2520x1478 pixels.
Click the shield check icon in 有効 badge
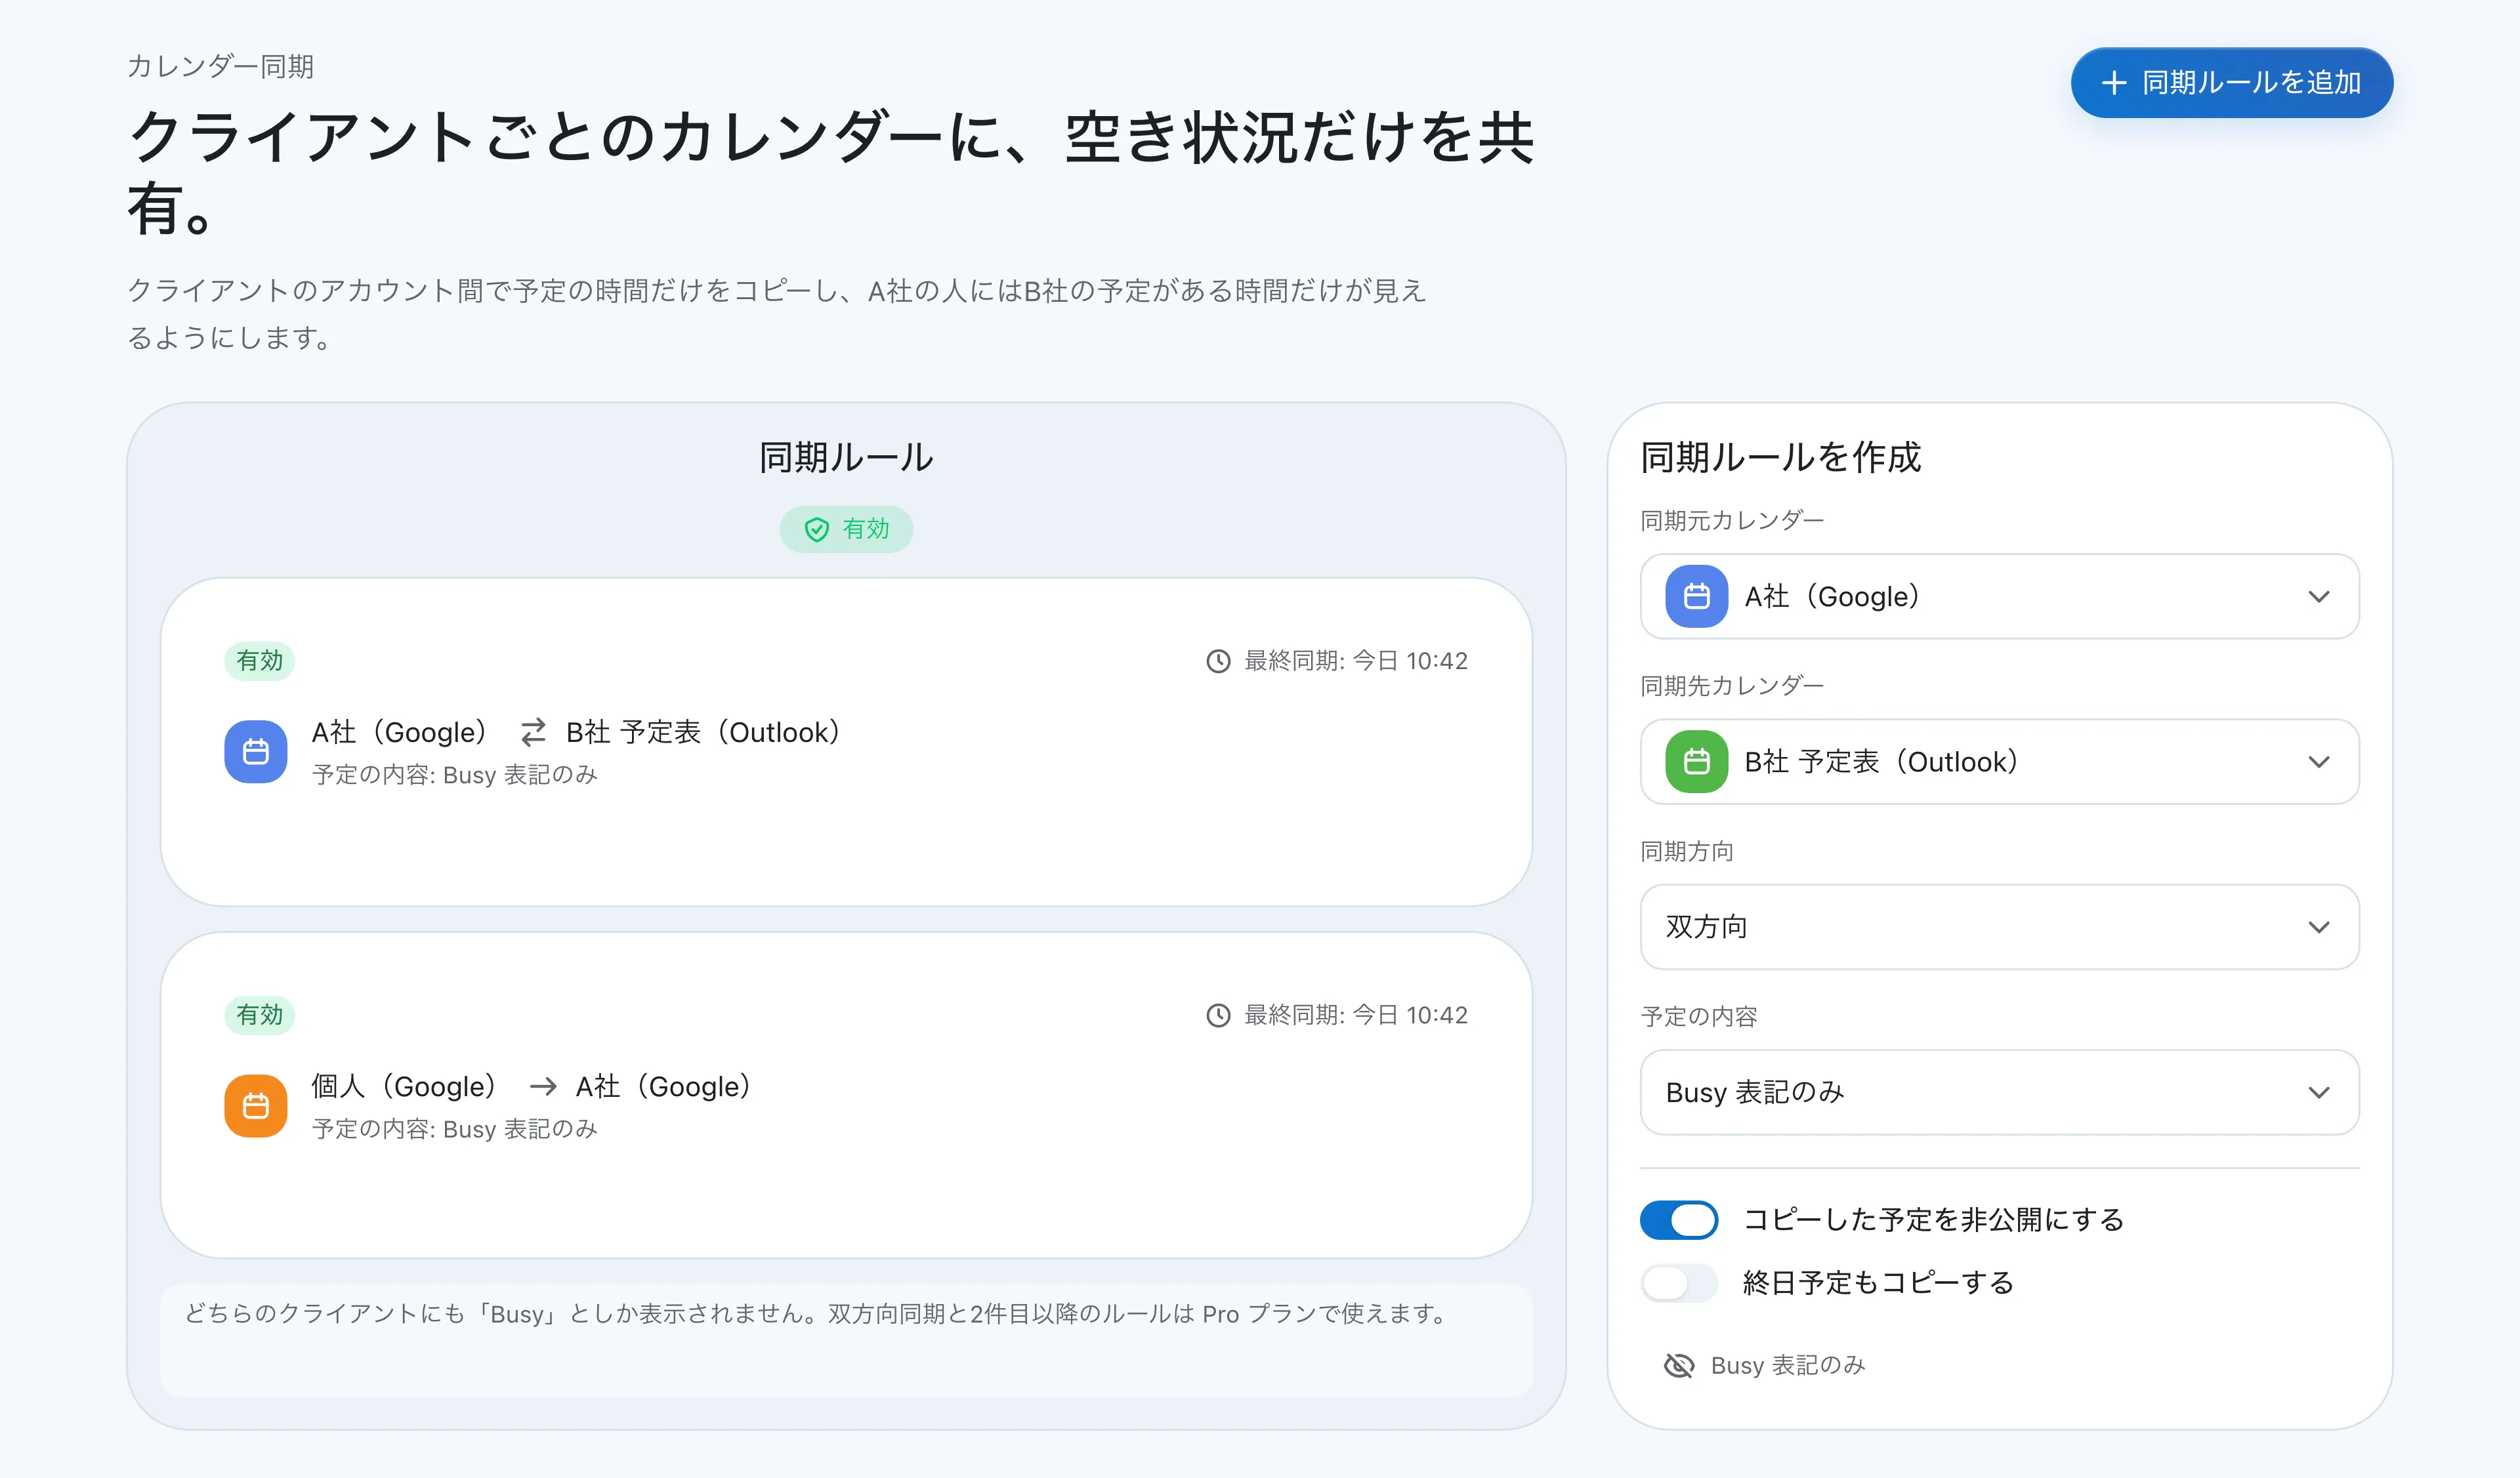pyautogui.click(x=817, y=529)
